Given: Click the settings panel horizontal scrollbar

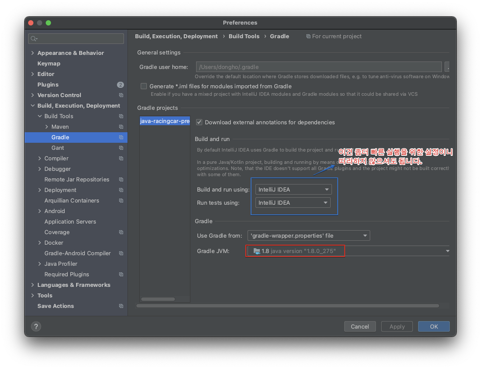Looking at the screenshot, I should point(288,306).
